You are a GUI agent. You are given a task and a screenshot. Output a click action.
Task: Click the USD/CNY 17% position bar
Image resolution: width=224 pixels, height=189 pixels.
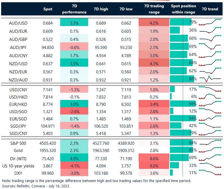[x=172, y=89]
